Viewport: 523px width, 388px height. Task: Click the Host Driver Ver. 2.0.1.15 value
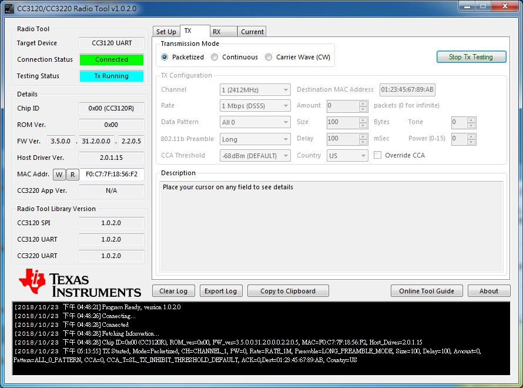point(112,158)
